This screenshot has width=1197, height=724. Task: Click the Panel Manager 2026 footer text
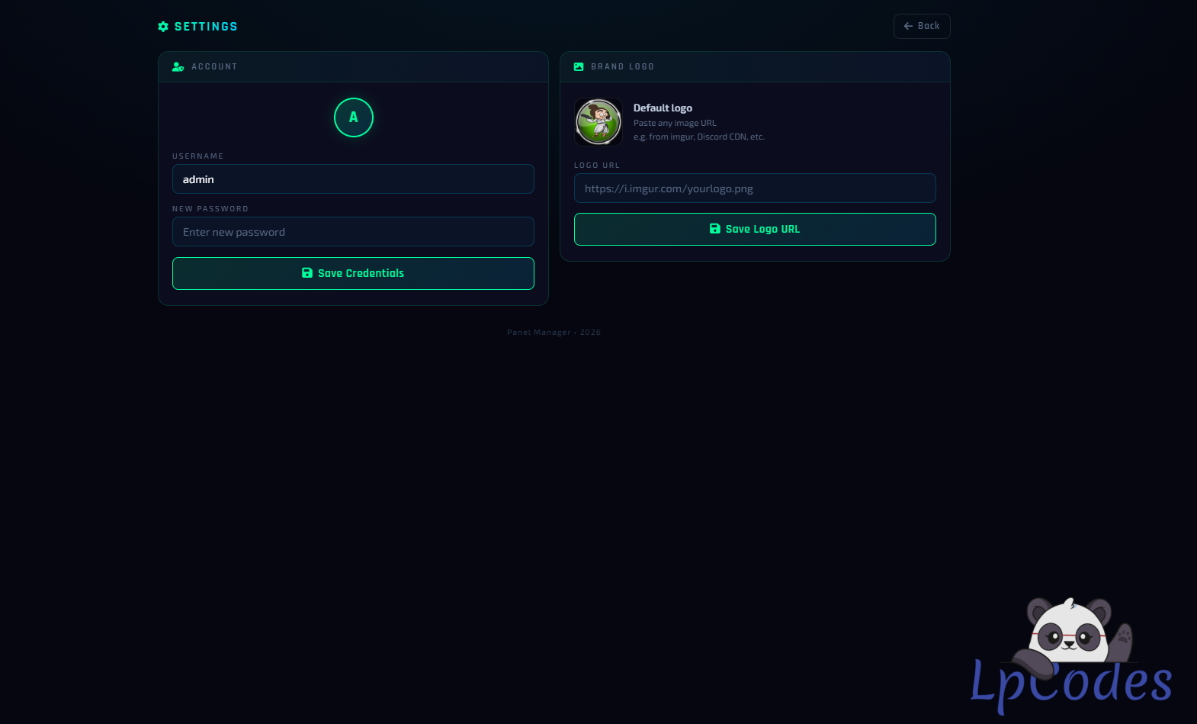point(554,333)
